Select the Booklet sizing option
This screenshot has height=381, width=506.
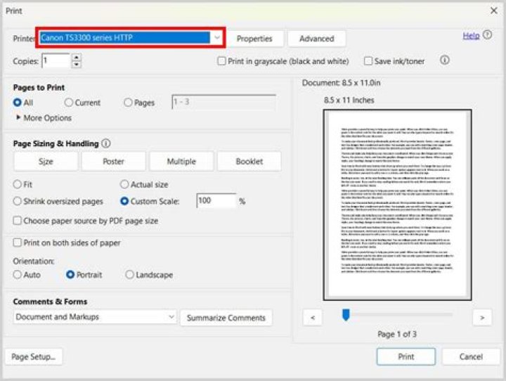pos(249,162)
